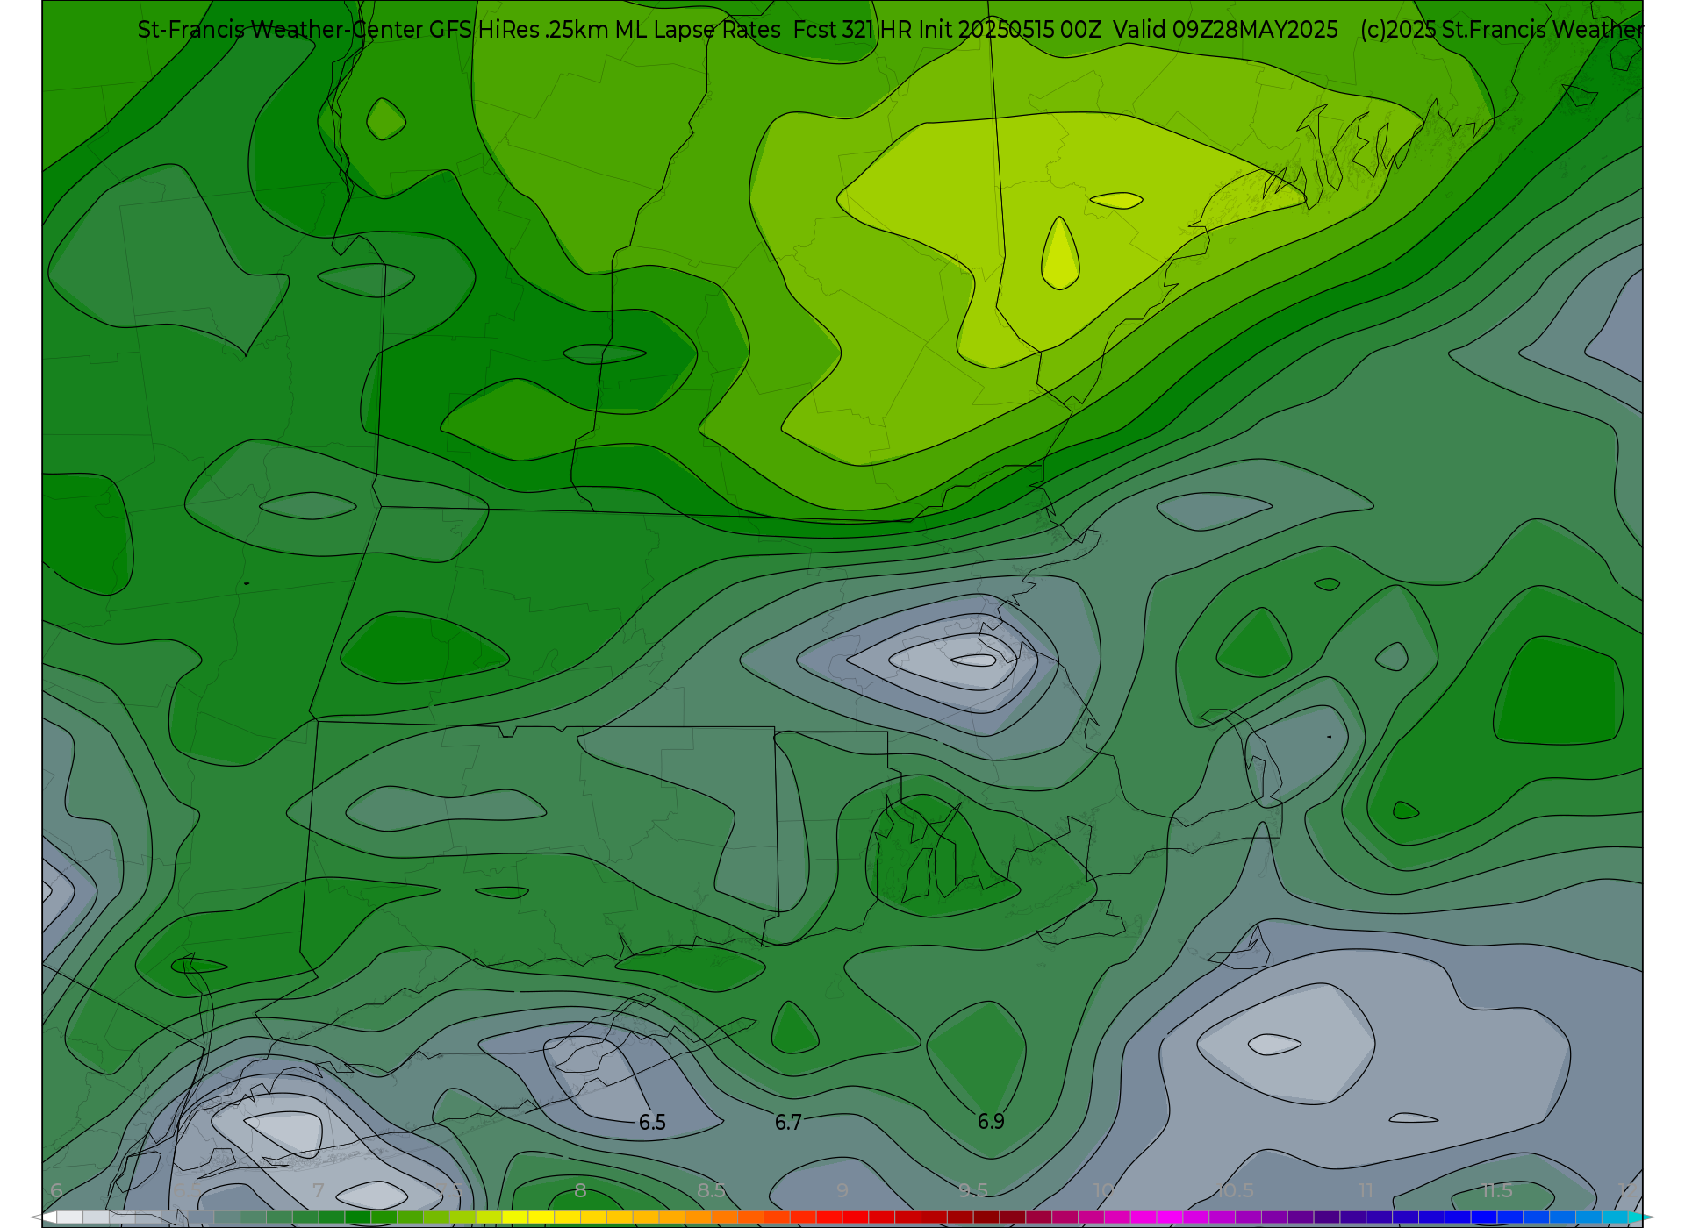Click the colorbar tick label 11.5
The height and width of the screenshot is (1228, 1685).
[x=1496, y=1190]
